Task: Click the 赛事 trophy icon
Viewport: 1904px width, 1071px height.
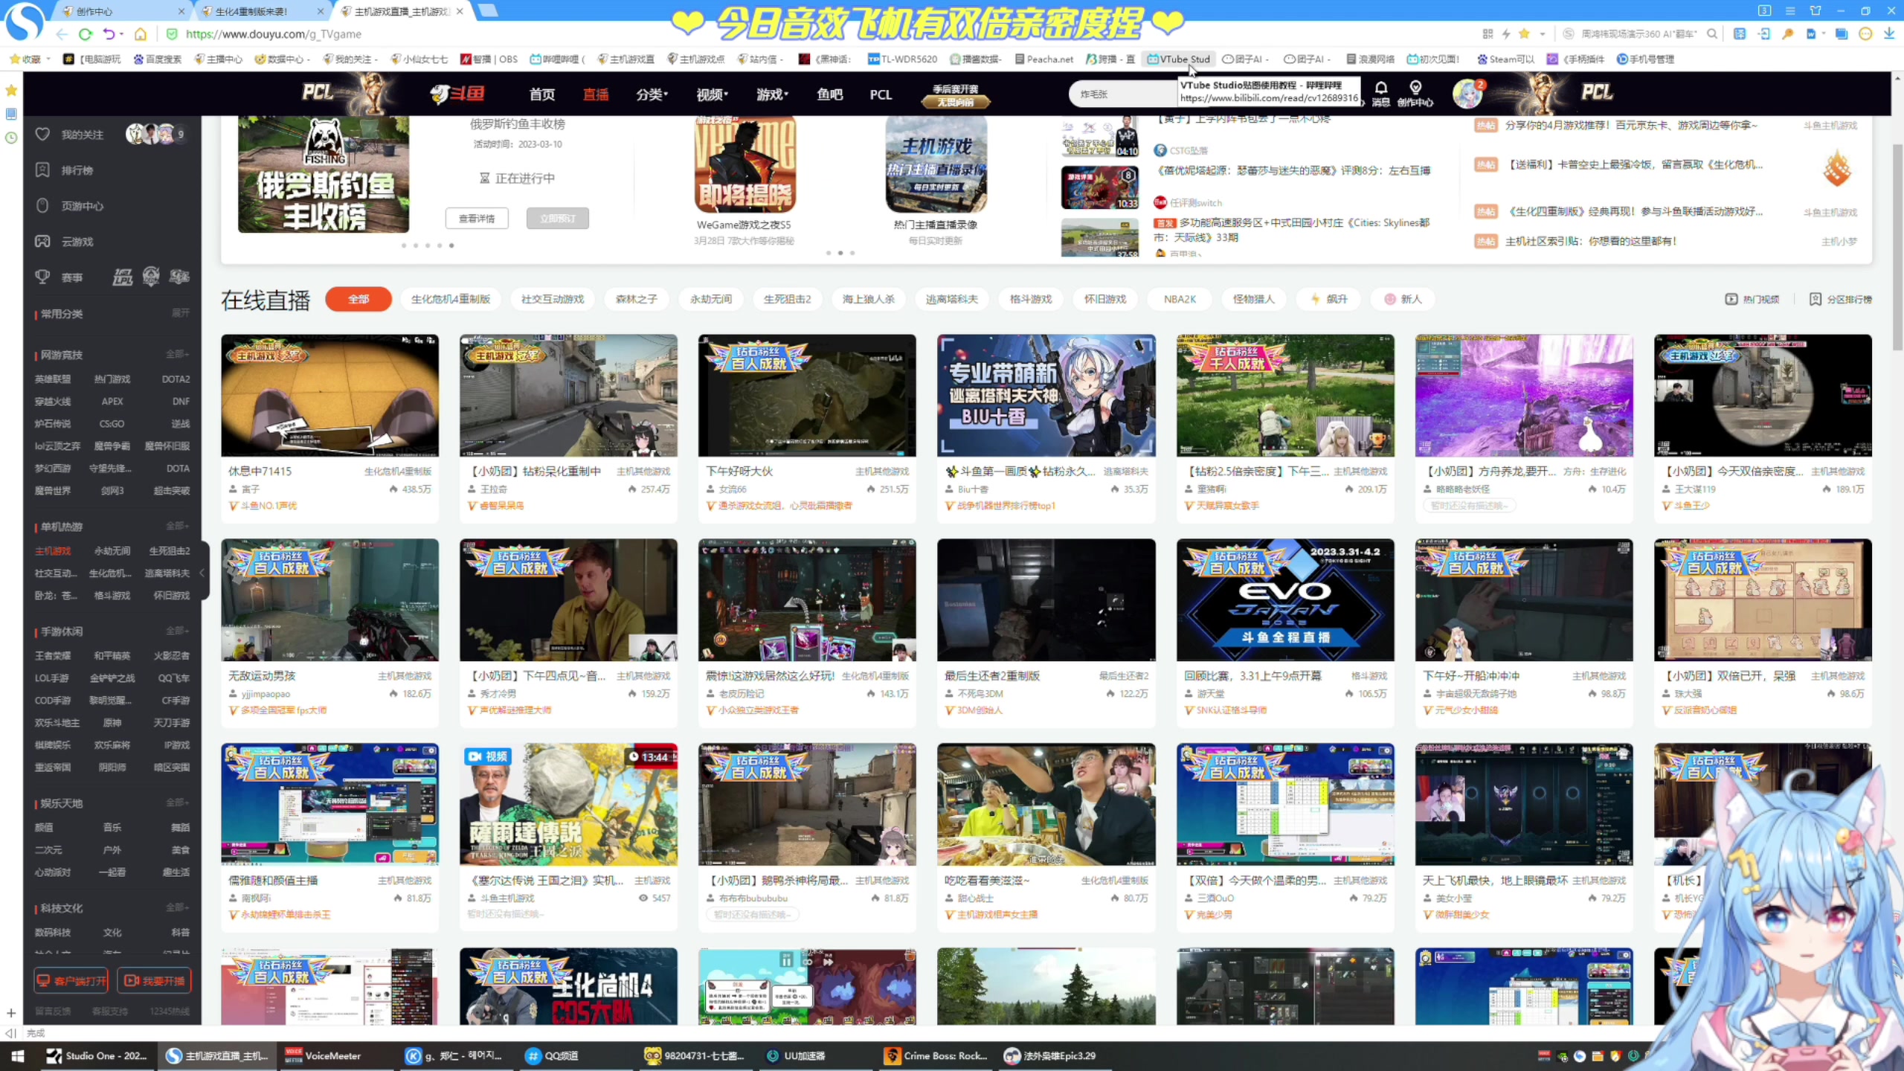Action: tap(42, 277)
